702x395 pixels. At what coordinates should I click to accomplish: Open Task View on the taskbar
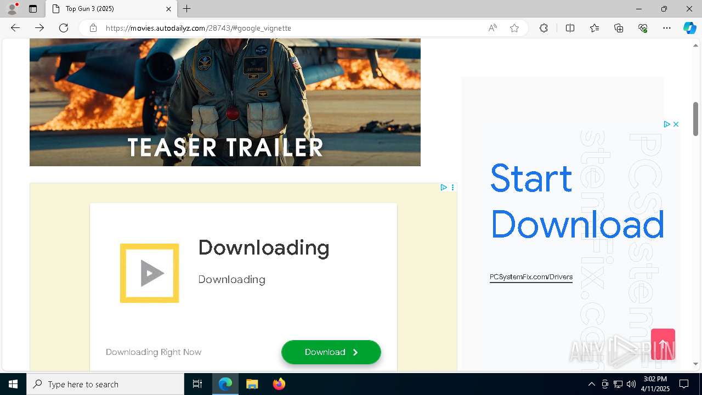(x=197, y=384)
